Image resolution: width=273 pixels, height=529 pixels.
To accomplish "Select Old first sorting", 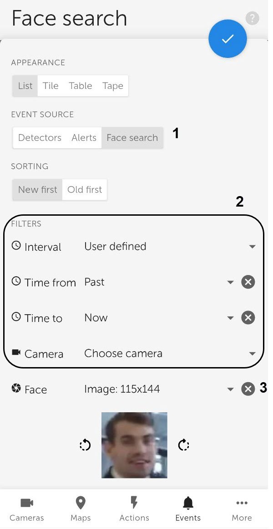I will pos(85,190).
